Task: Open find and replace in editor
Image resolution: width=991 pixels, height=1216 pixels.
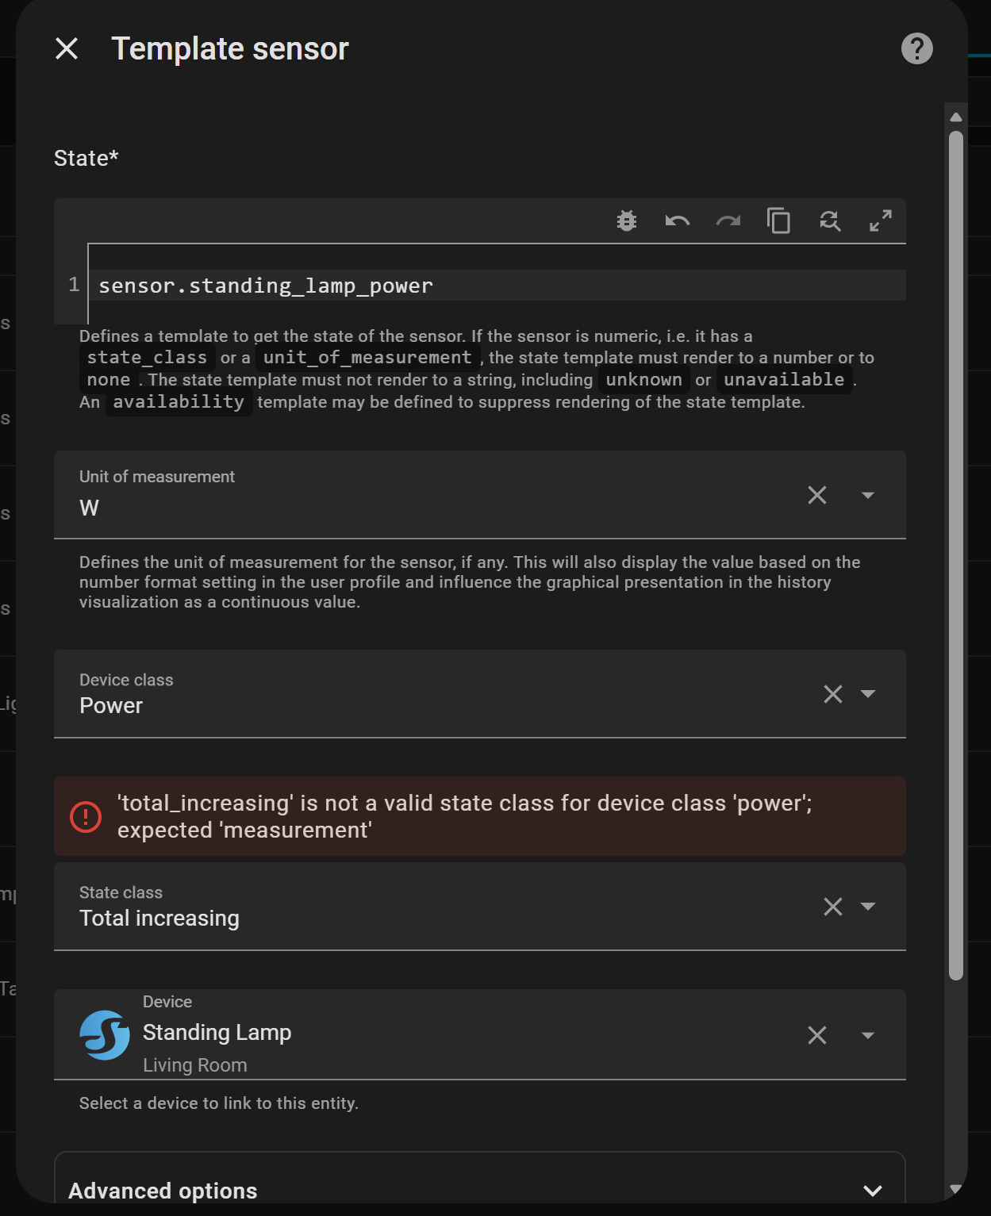Action: coord(830,221)
